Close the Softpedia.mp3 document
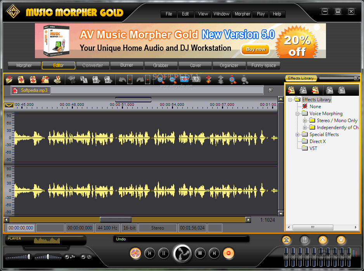 [x=271, y=90]
